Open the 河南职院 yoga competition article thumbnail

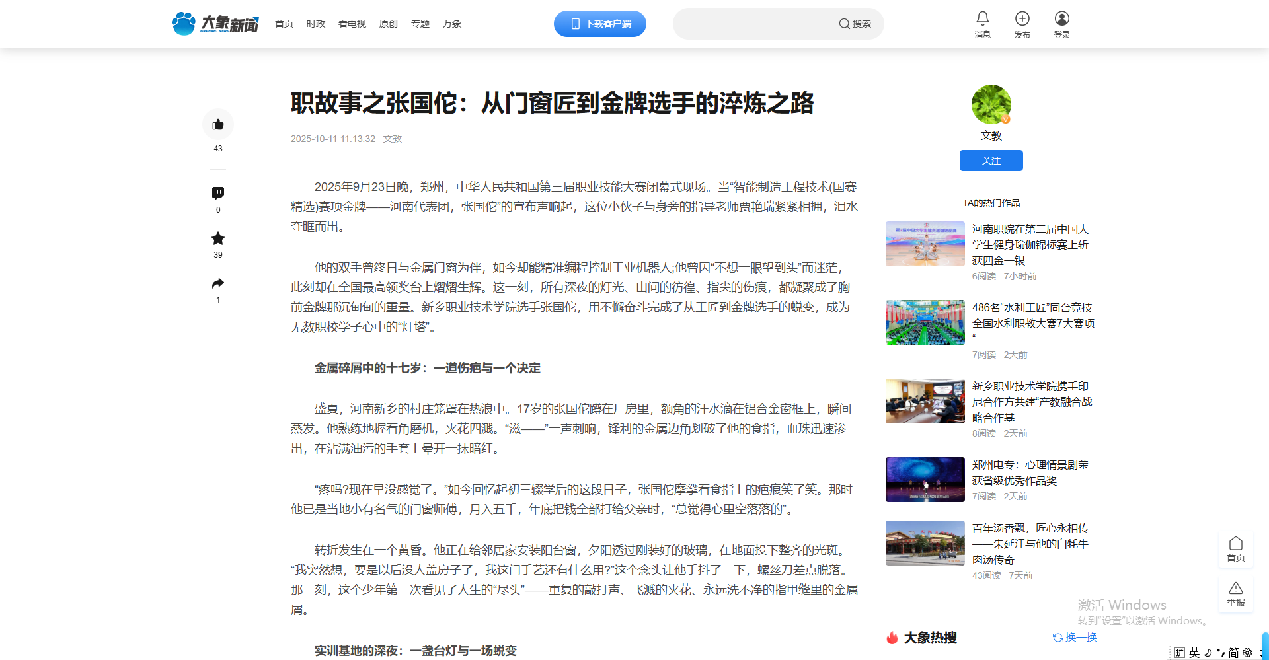pyautogui.click(x=925, y=244)
